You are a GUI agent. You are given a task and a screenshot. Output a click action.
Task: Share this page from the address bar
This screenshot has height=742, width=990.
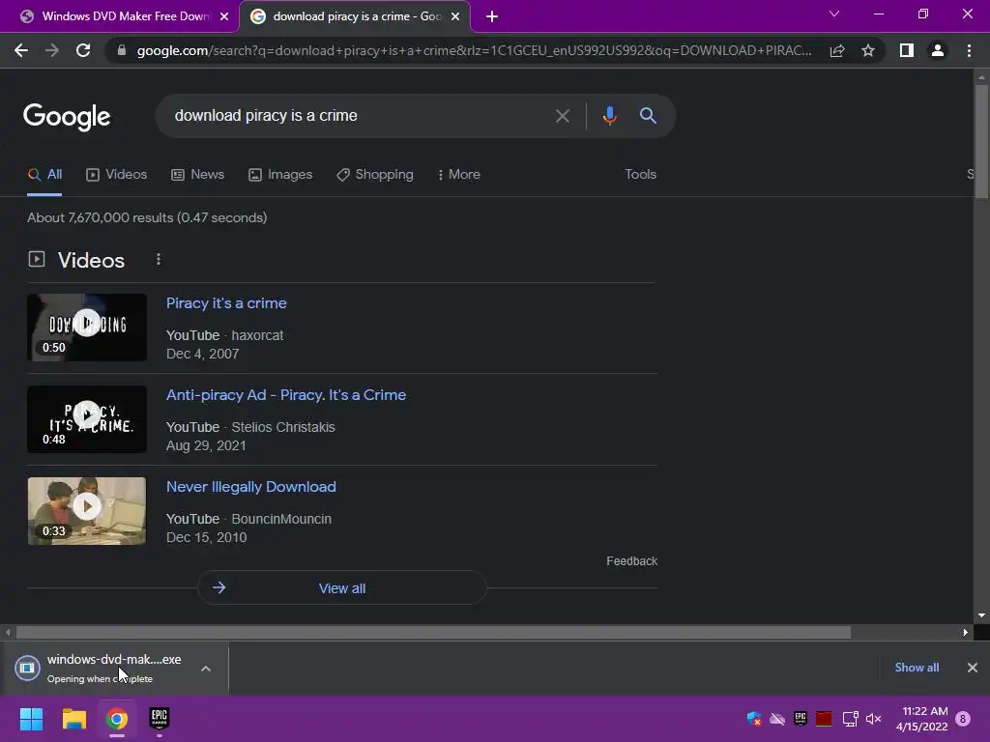click(837, 50)
